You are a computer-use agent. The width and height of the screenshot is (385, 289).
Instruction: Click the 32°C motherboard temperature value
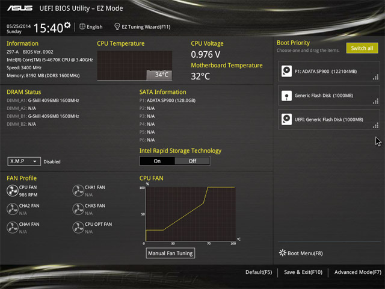click(200, 76)
